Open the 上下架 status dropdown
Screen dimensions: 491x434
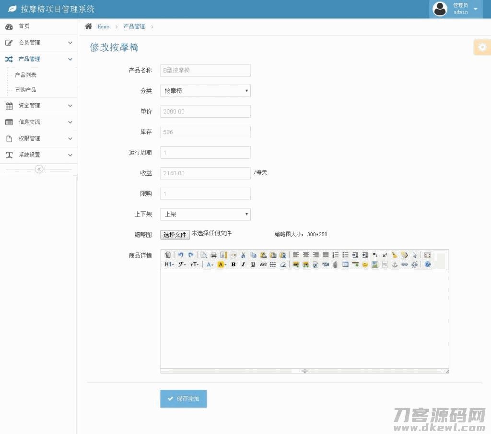point(205,215)
